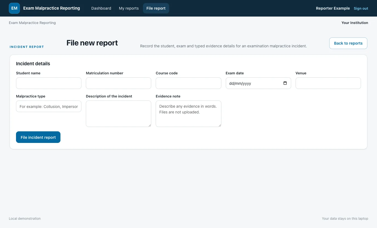Click the Exam date label
Screen dimensions: 377x228
[x=235, y=73]
